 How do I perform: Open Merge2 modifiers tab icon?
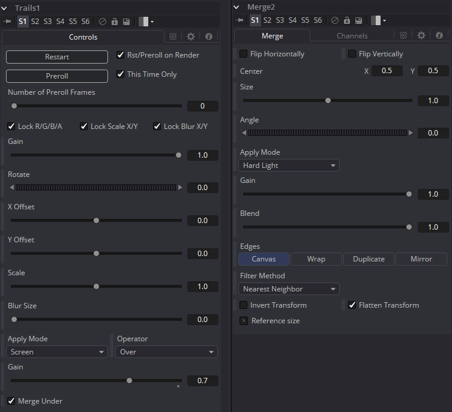pos(403,35)
